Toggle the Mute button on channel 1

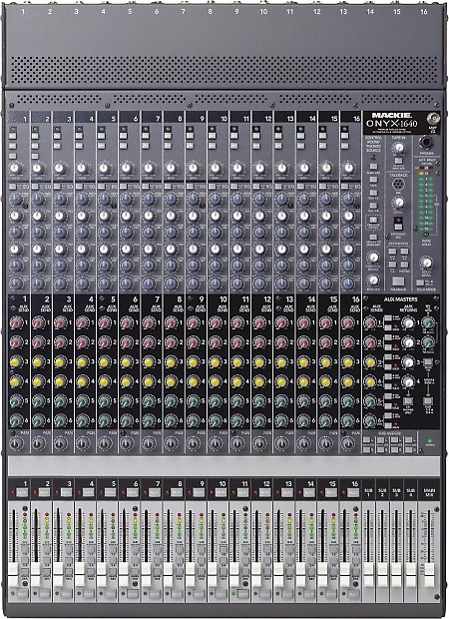coord(22,492)
